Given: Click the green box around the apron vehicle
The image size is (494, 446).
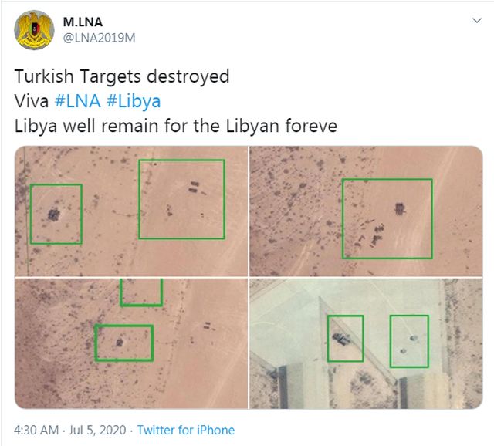Looking at the screenshot, I should click(346, 338).
